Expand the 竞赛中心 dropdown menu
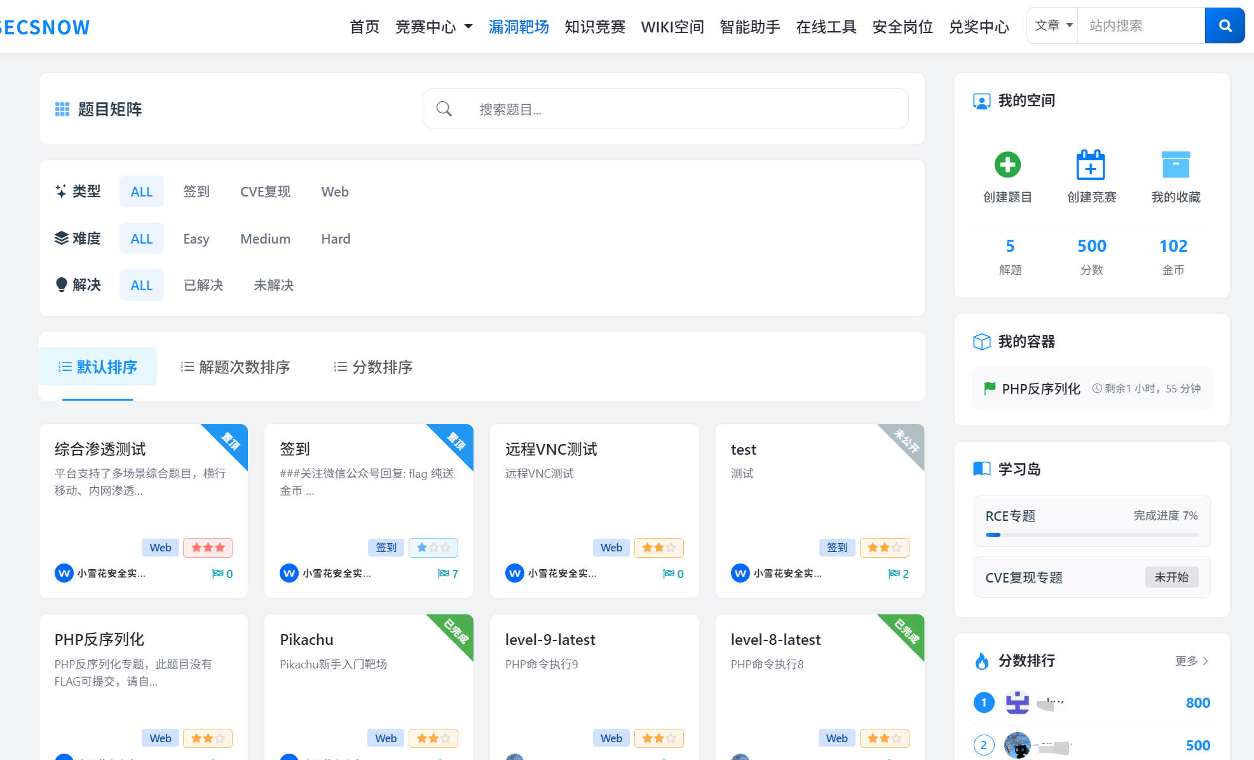 click(x=433, y=27)
